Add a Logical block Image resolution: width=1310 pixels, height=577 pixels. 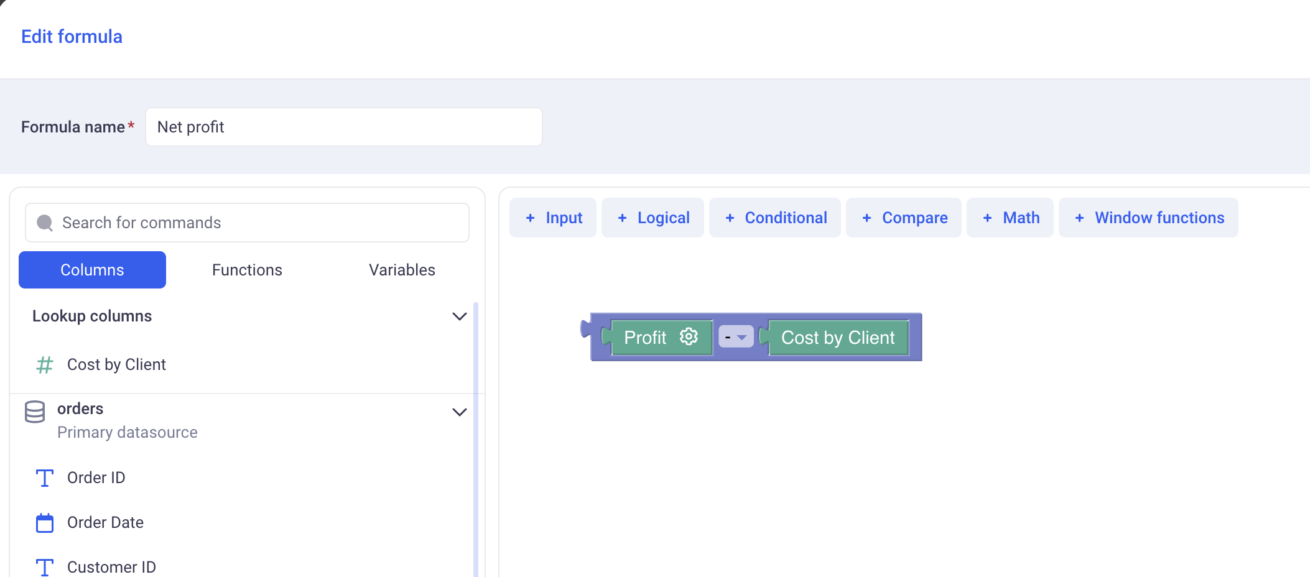coord(653,218)
